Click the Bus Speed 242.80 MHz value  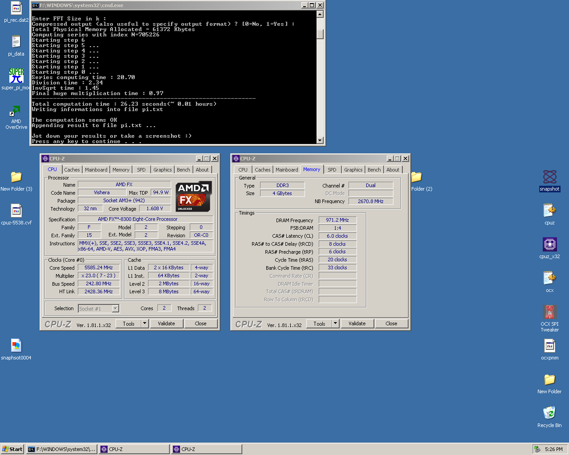(99, 283)
